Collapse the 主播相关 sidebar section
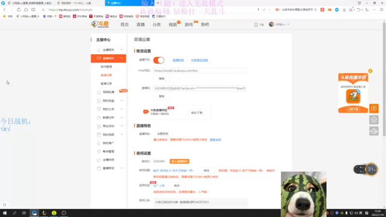The height and width of the screenshot is (217, 386). click(122, 50)
